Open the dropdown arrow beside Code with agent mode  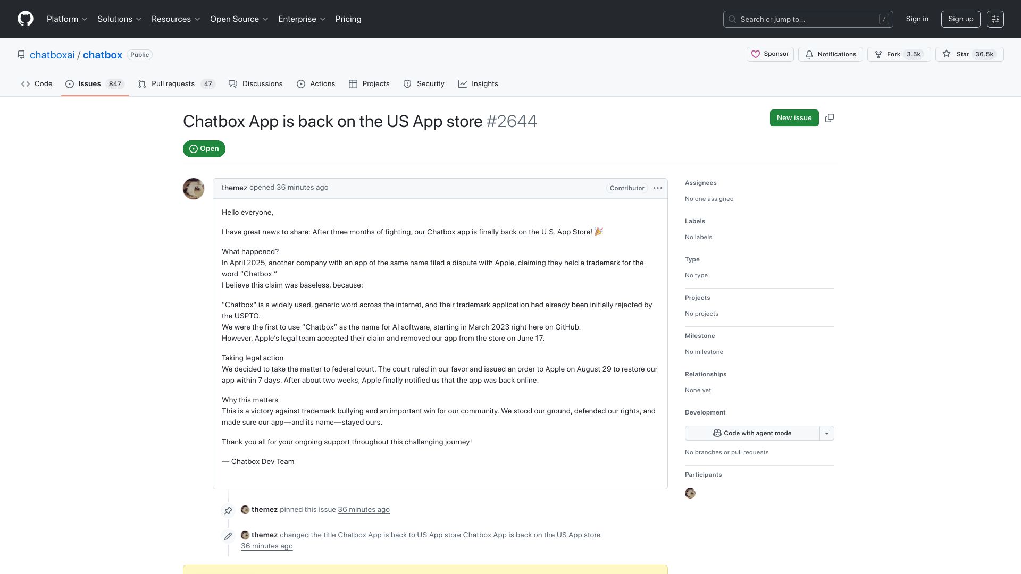827,433
